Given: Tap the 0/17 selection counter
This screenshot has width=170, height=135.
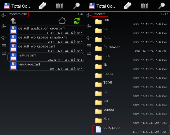Looking at the screenshot, I should point(165,14).
